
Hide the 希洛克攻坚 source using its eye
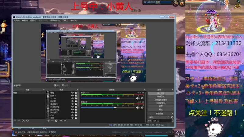[72, 107]
